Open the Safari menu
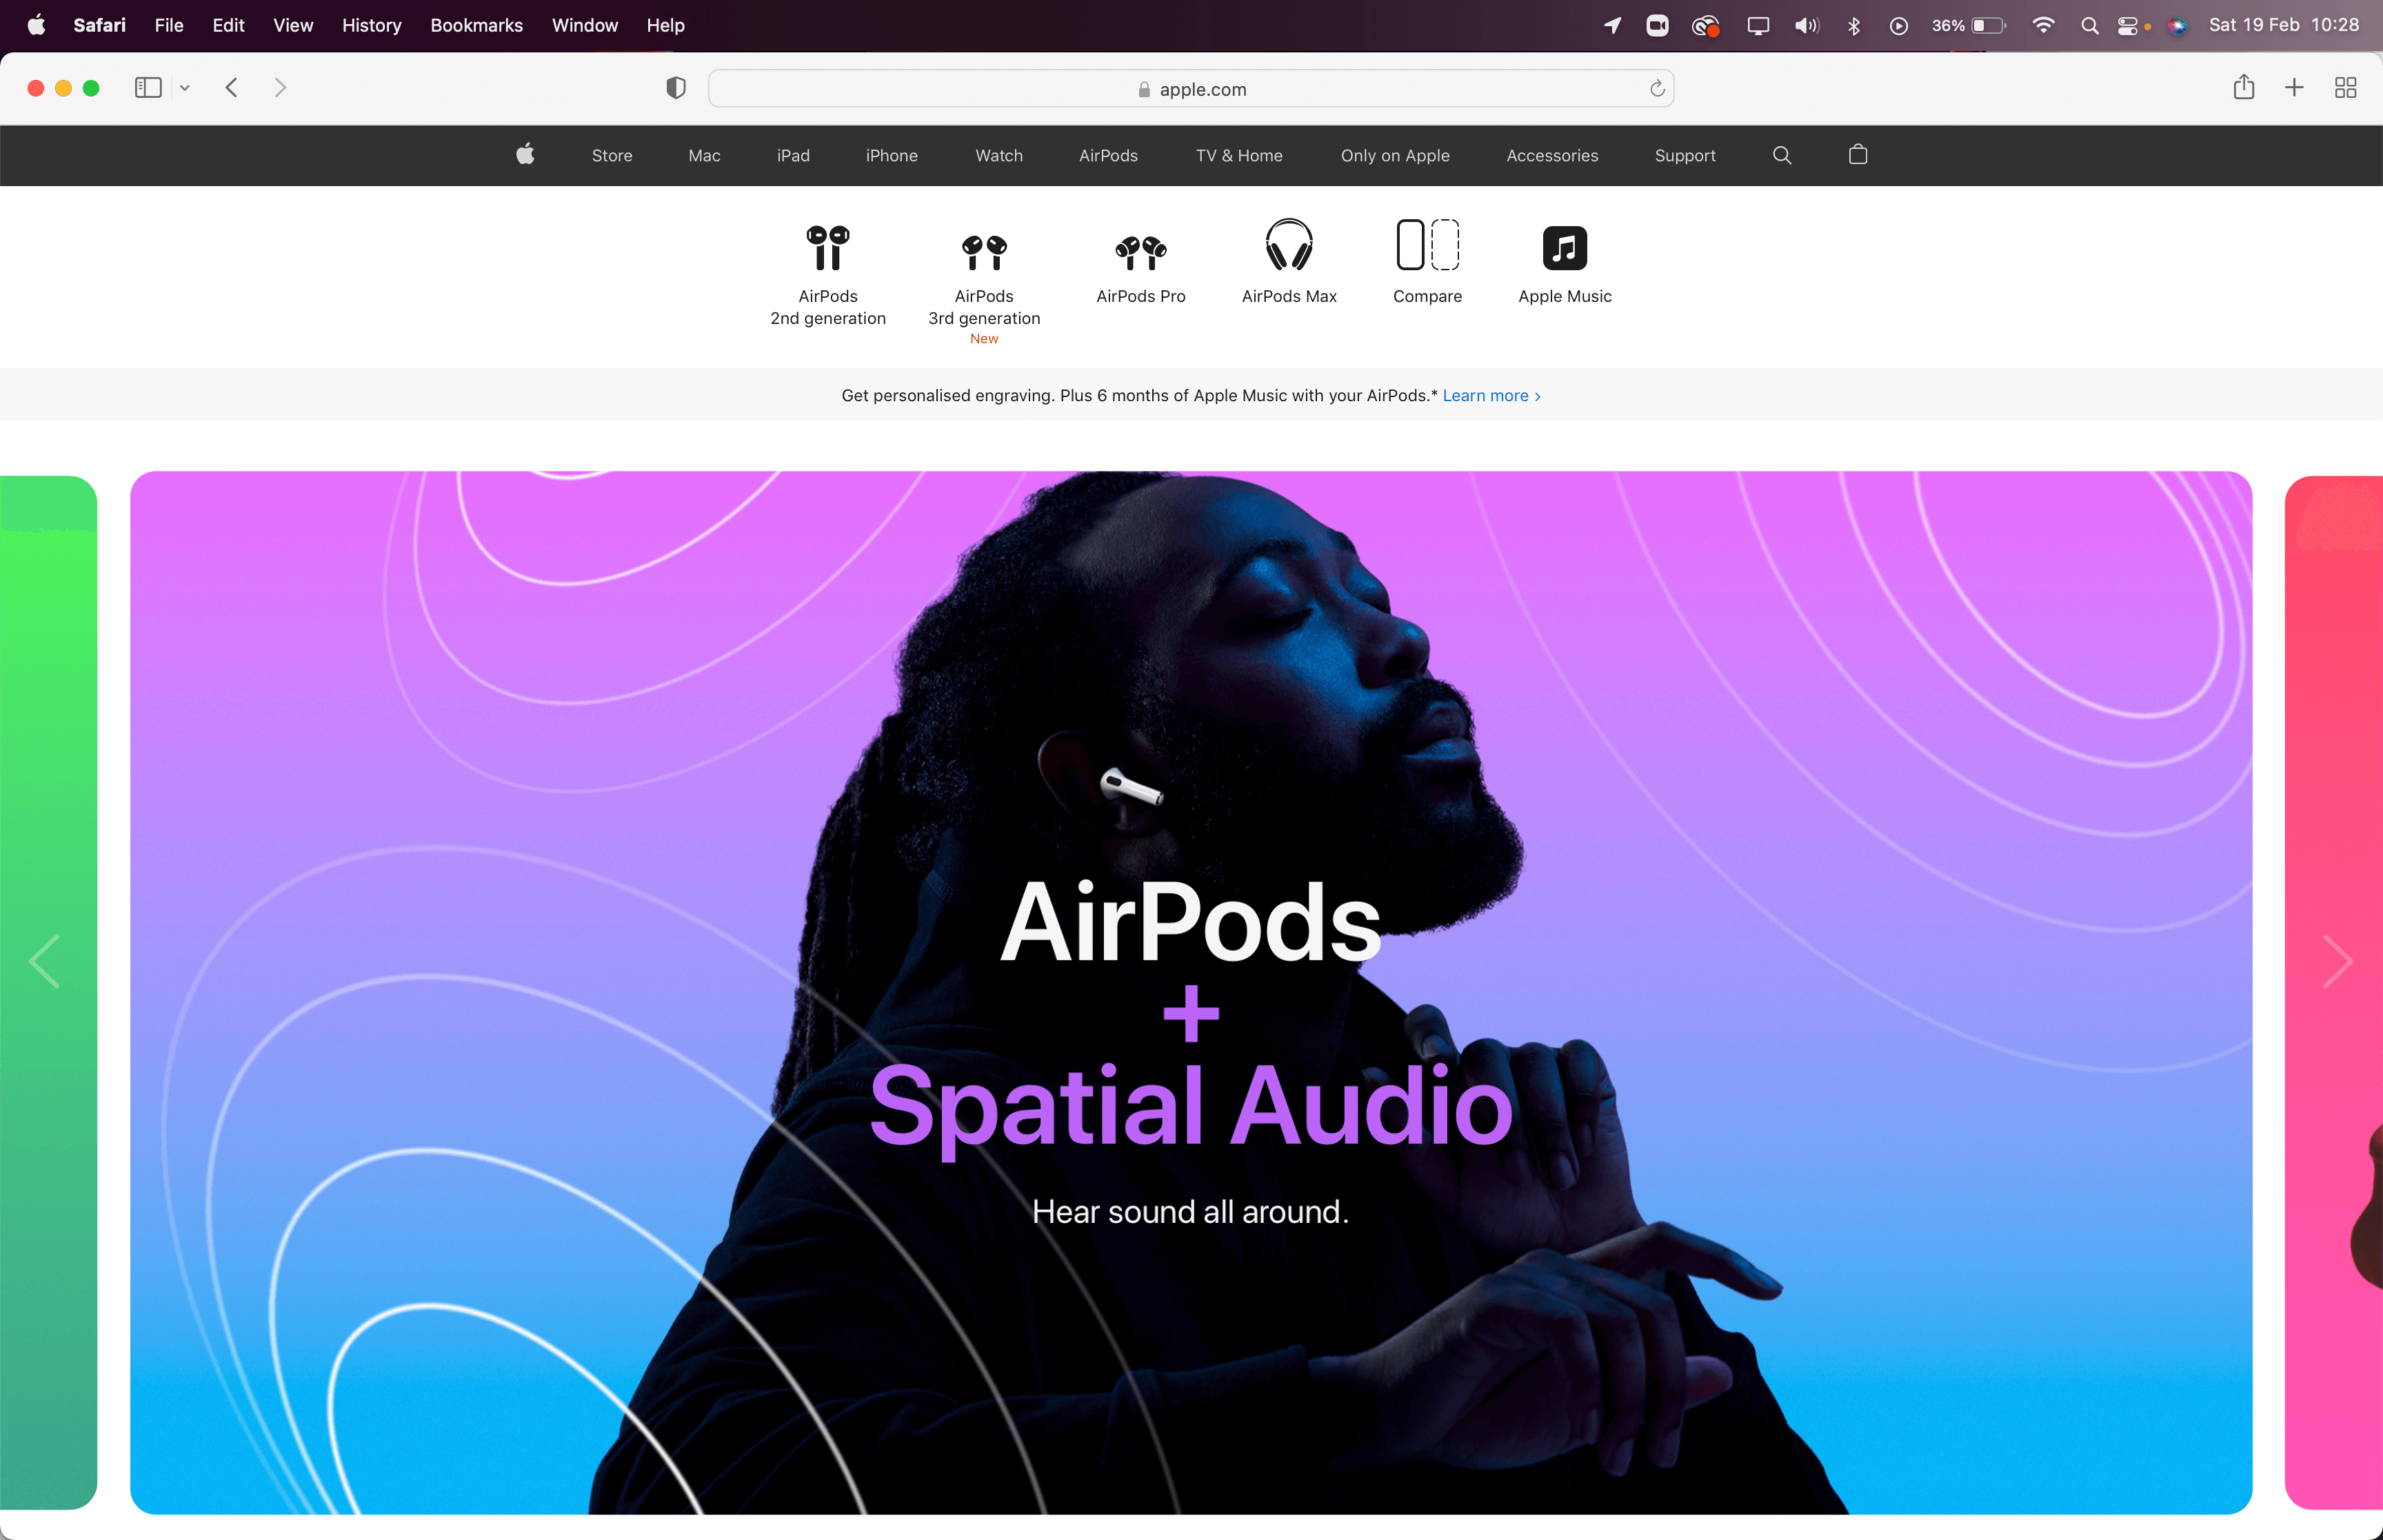The width and height of the screenshot is (2383, 1540). click(x=99, y=25)
